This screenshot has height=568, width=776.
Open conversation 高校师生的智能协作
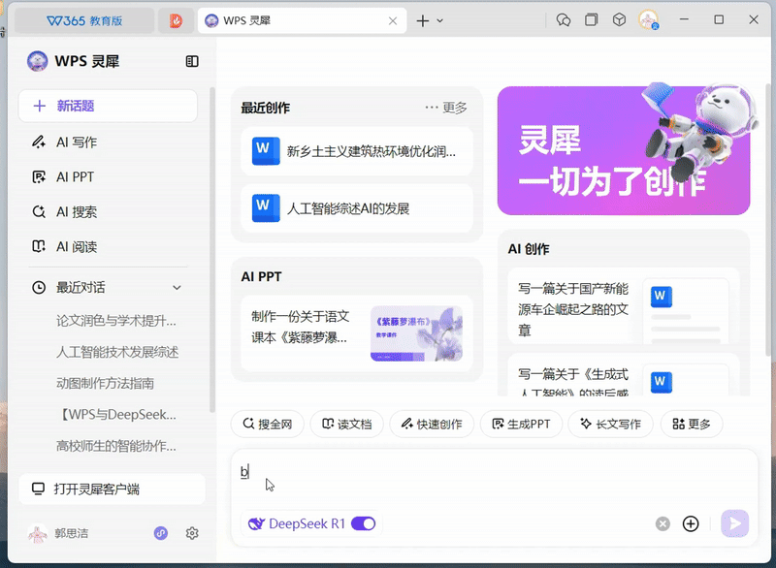click(x=115, y=446)
